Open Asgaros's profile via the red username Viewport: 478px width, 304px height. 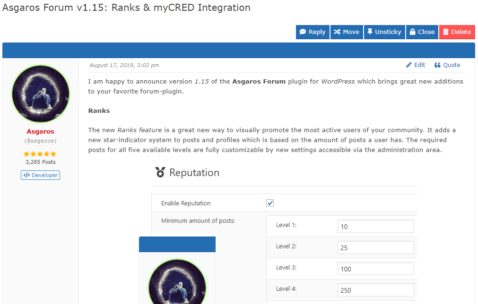[40, 131]
